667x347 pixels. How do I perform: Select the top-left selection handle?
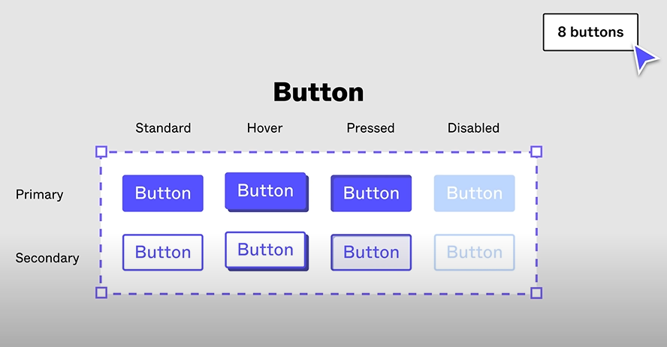click(x=101, y=151)
